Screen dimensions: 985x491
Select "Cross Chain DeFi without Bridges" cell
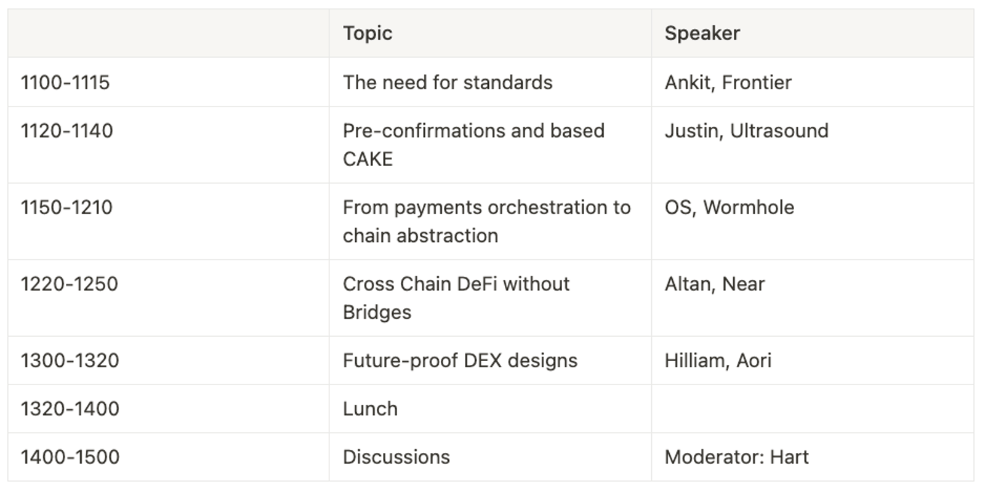click(x=456, y=298)
